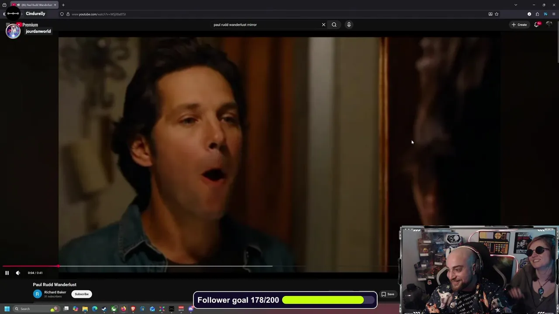
Task: Open Steam from the taskbar
Action: point(104,309)
